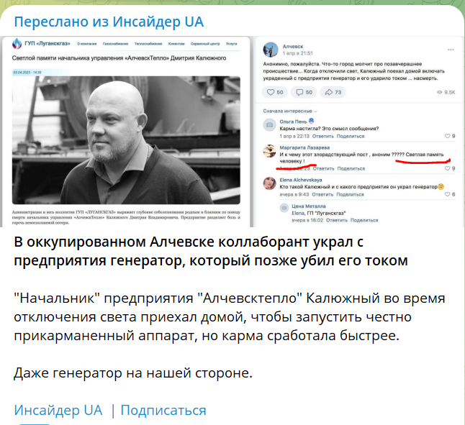Click the ГУП Лугансказ flame logo
The image size is (465, 425).
17,44
